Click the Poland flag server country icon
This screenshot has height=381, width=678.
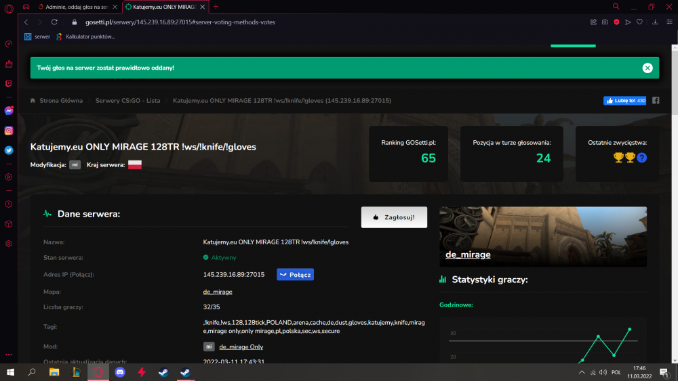pyautogui.click(x=135, y=165)
